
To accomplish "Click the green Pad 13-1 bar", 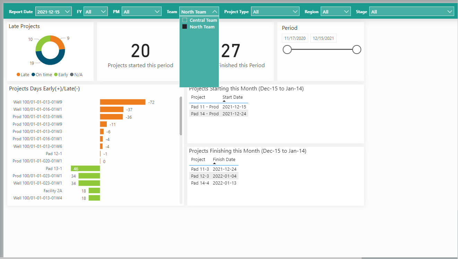I will point(85,169).
